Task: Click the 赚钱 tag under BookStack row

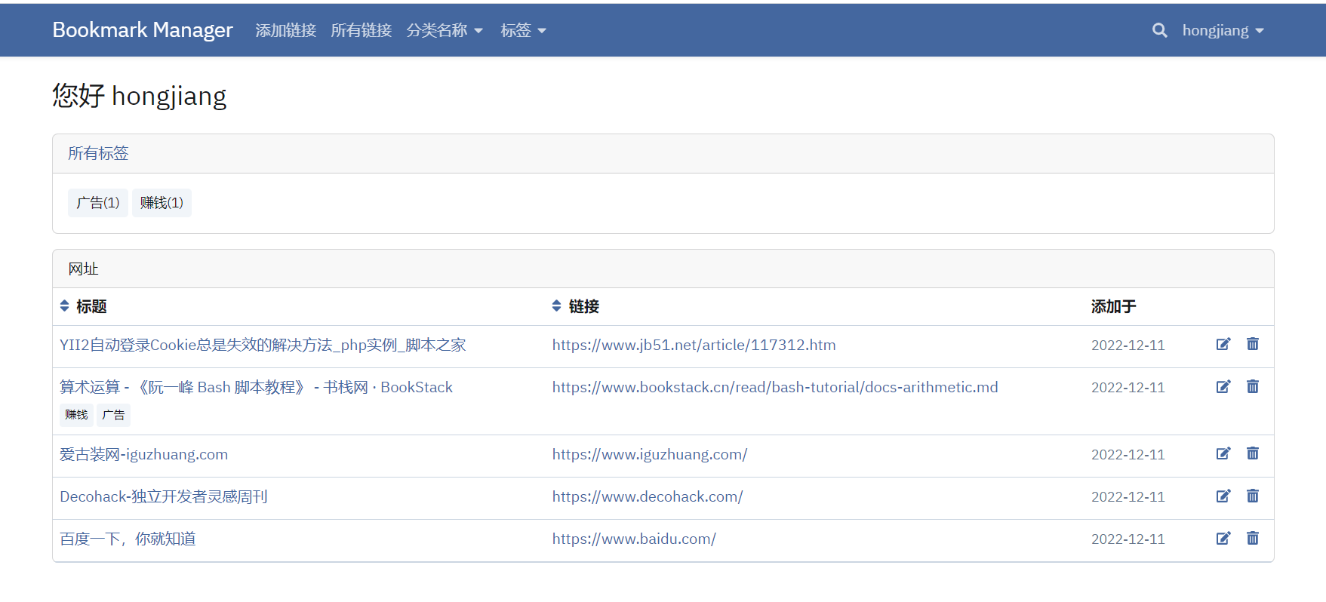Action: pyautogui.click(x=76, y=415)
